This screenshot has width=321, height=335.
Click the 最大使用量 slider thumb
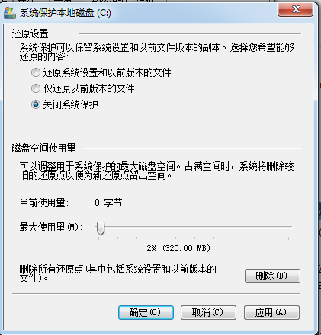click(x=101, y=228)
